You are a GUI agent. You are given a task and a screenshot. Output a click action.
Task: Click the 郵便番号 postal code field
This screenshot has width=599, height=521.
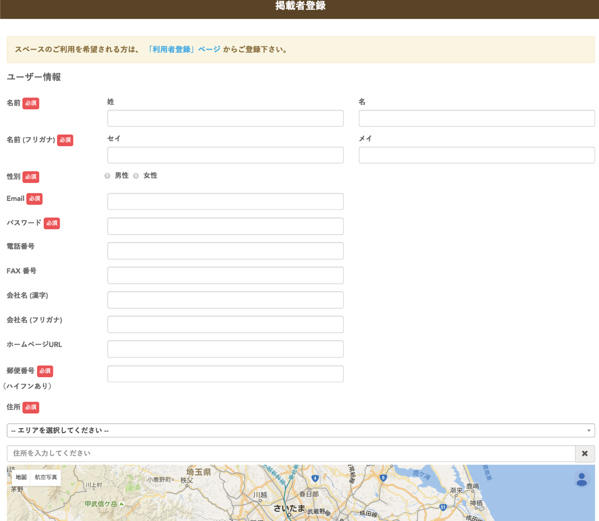tap(225, 374)
